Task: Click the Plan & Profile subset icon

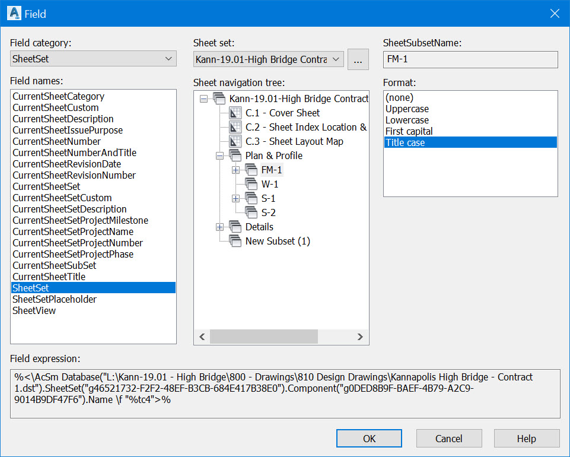Action: [235, 155]
